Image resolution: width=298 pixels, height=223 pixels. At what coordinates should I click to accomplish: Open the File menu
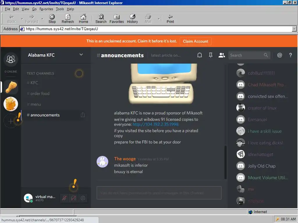[x=7, y=9]
